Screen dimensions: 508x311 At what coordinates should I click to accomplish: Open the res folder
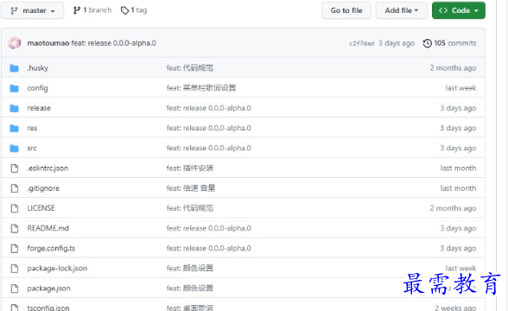coord(32,128)
